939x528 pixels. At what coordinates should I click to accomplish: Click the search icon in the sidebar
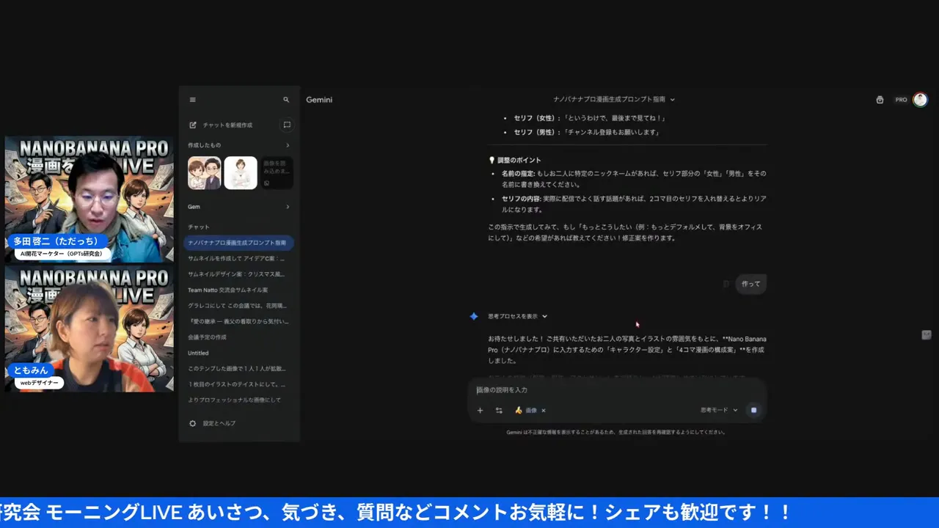point(286,99)
